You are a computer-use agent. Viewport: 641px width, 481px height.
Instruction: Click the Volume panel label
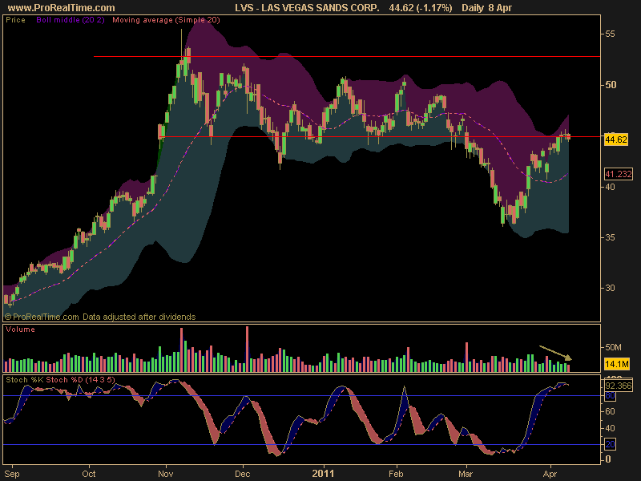click(x=21, y=329)
